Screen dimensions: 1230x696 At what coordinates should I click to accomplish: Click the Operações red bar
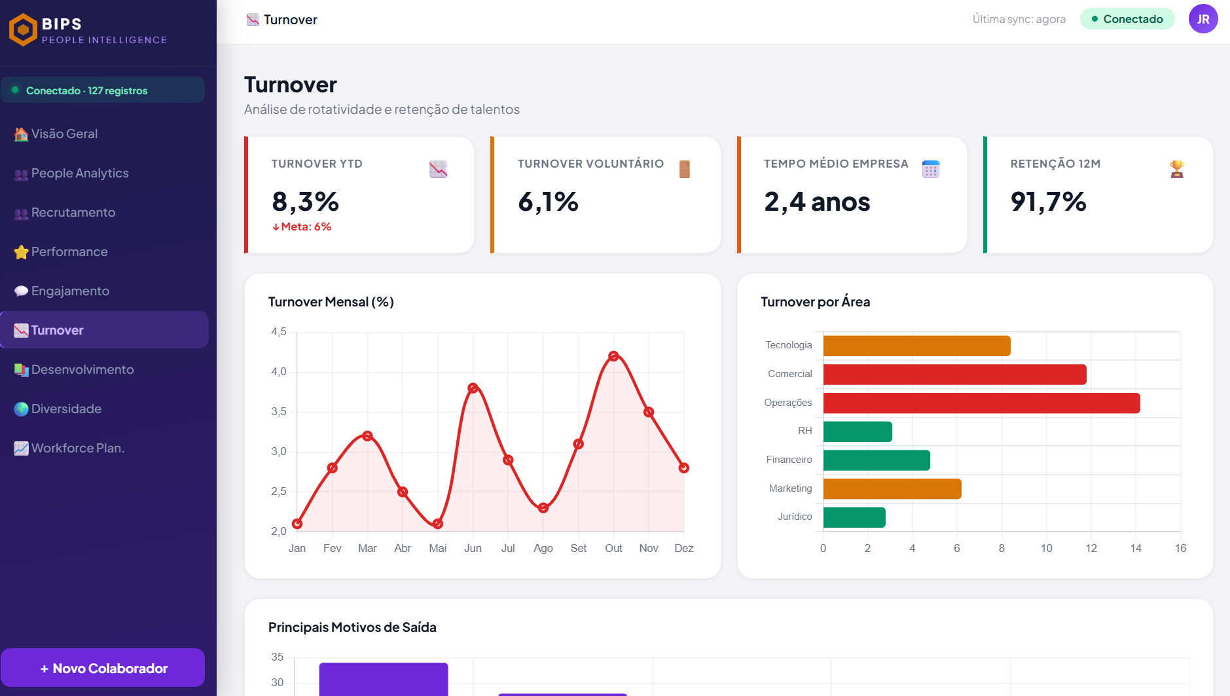point(981,403)
